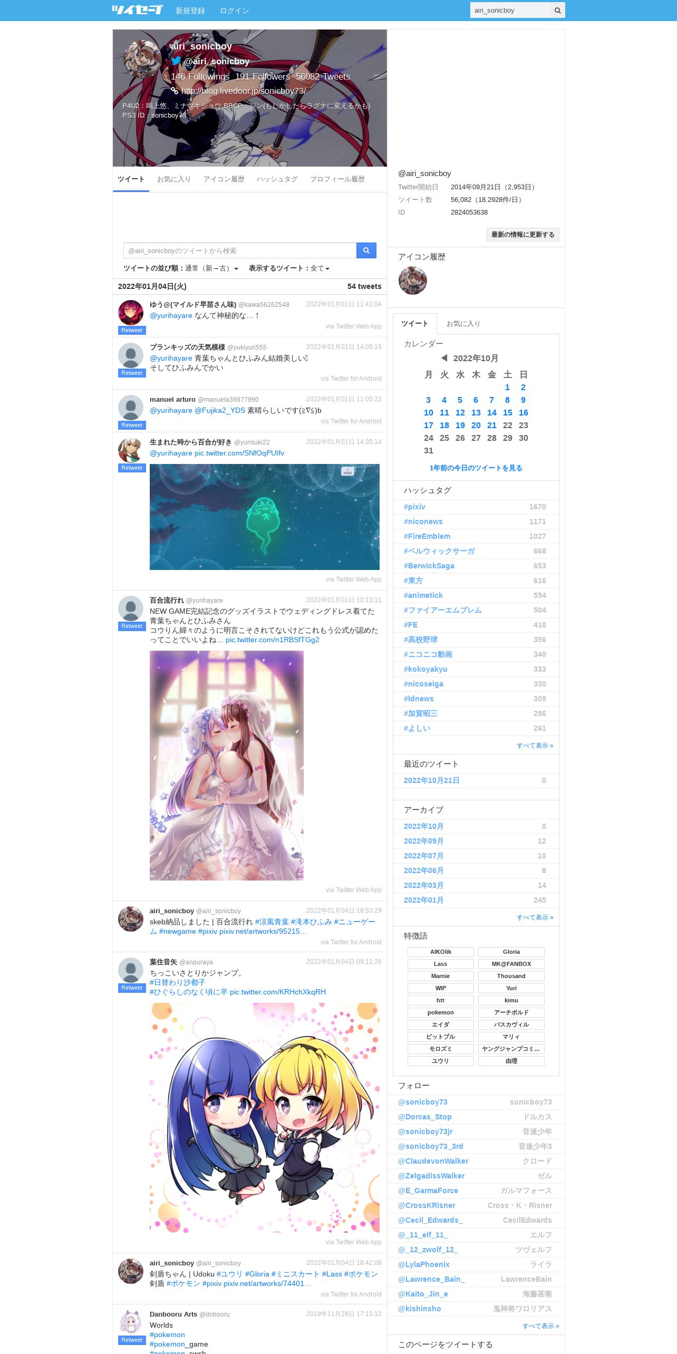Click 1年前の今日のツイートを見る link
Viewport: 677px width, 1354px height.
point(476,468)
